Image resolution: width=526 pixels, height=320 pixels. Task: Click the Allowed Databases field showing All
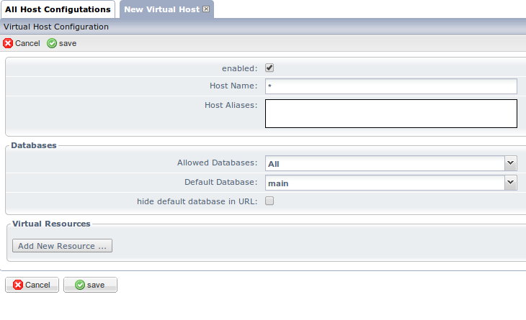tap(385, 163)
